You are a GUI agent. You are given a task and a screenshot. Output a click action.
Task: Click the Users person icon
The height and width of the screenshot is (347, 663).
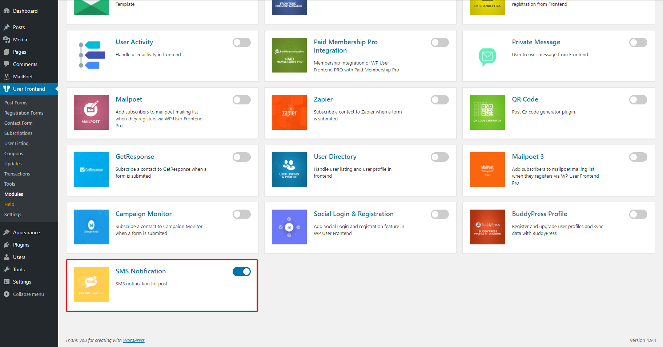point(7,257)
